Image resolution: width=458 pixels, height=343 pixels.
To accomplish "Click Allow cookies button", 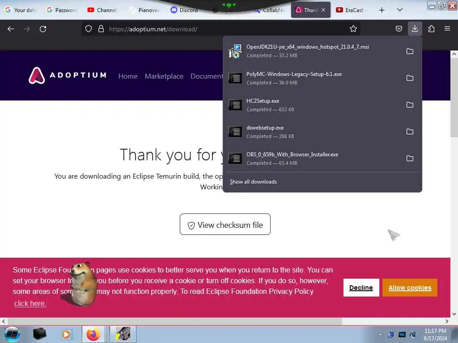I will (410, 288).
